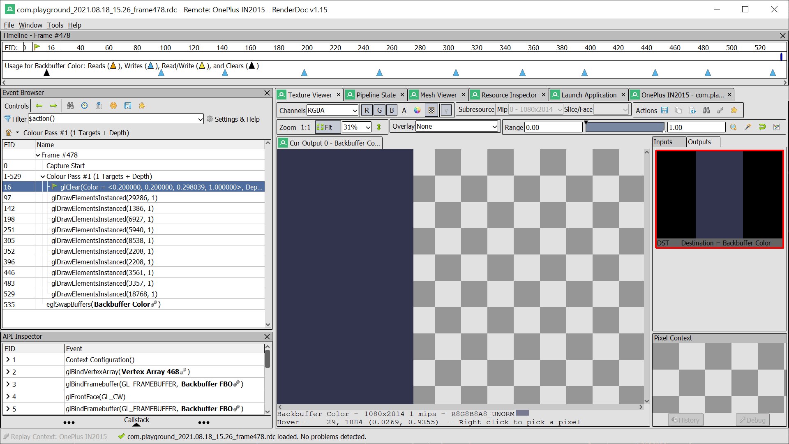Open the Tools menu
Screen dimensions: 789x444
pyautogui.click(x=55, y=25)
